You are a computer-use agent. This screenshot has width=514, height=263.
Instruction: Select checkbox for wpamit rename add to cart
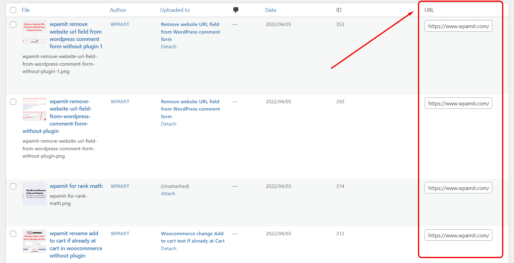pos(13,234)
